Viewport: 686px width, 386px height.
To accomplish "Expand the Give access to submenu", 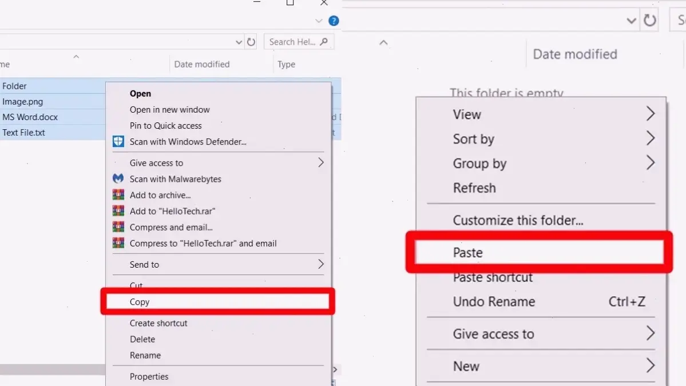I will tap(322, 162).
